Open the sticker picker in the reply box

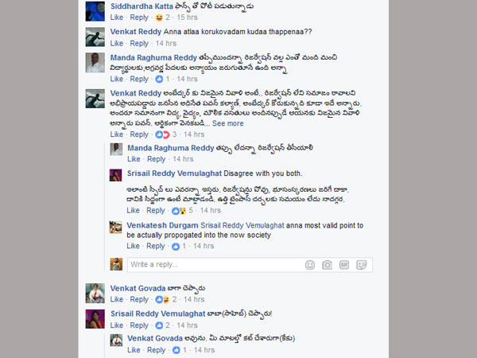click(361, 265)
